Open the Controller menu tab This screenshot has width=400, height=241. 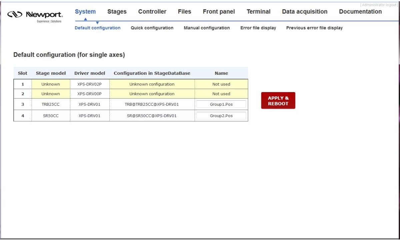[152, 12]
